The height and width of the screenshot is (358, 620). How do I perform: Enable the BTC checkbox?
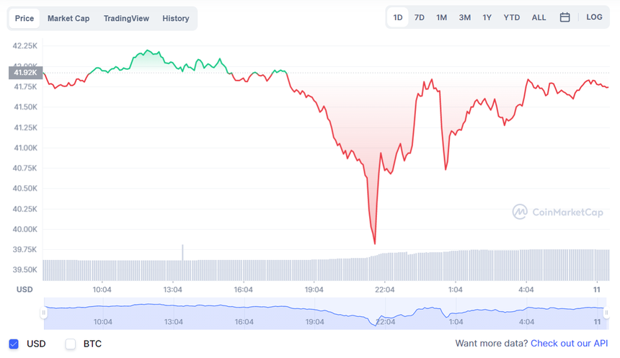pos(71,344)
